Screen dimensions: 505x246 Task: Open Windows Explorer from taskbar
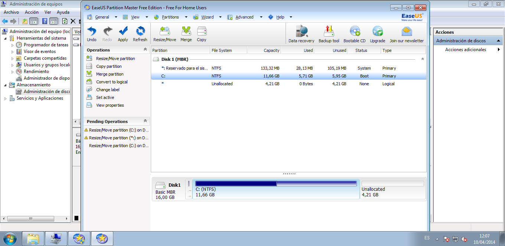(33, 239)
